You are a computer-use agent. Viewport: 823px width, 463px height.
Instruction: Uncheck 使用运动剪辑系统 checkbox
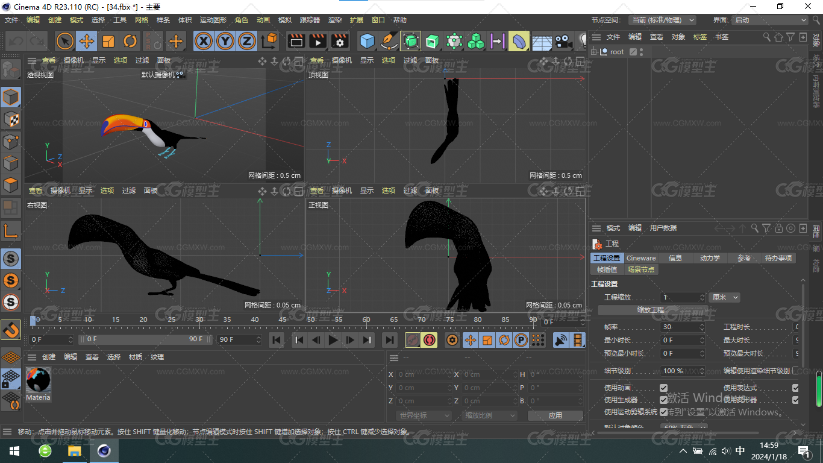point(663,412)
